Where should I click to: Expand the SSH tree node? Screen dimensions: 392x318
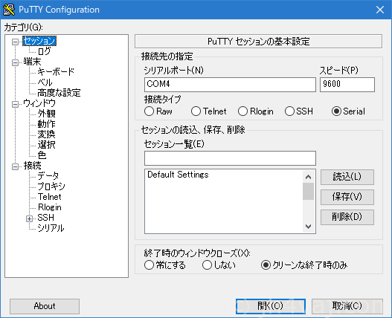[29, 219]
